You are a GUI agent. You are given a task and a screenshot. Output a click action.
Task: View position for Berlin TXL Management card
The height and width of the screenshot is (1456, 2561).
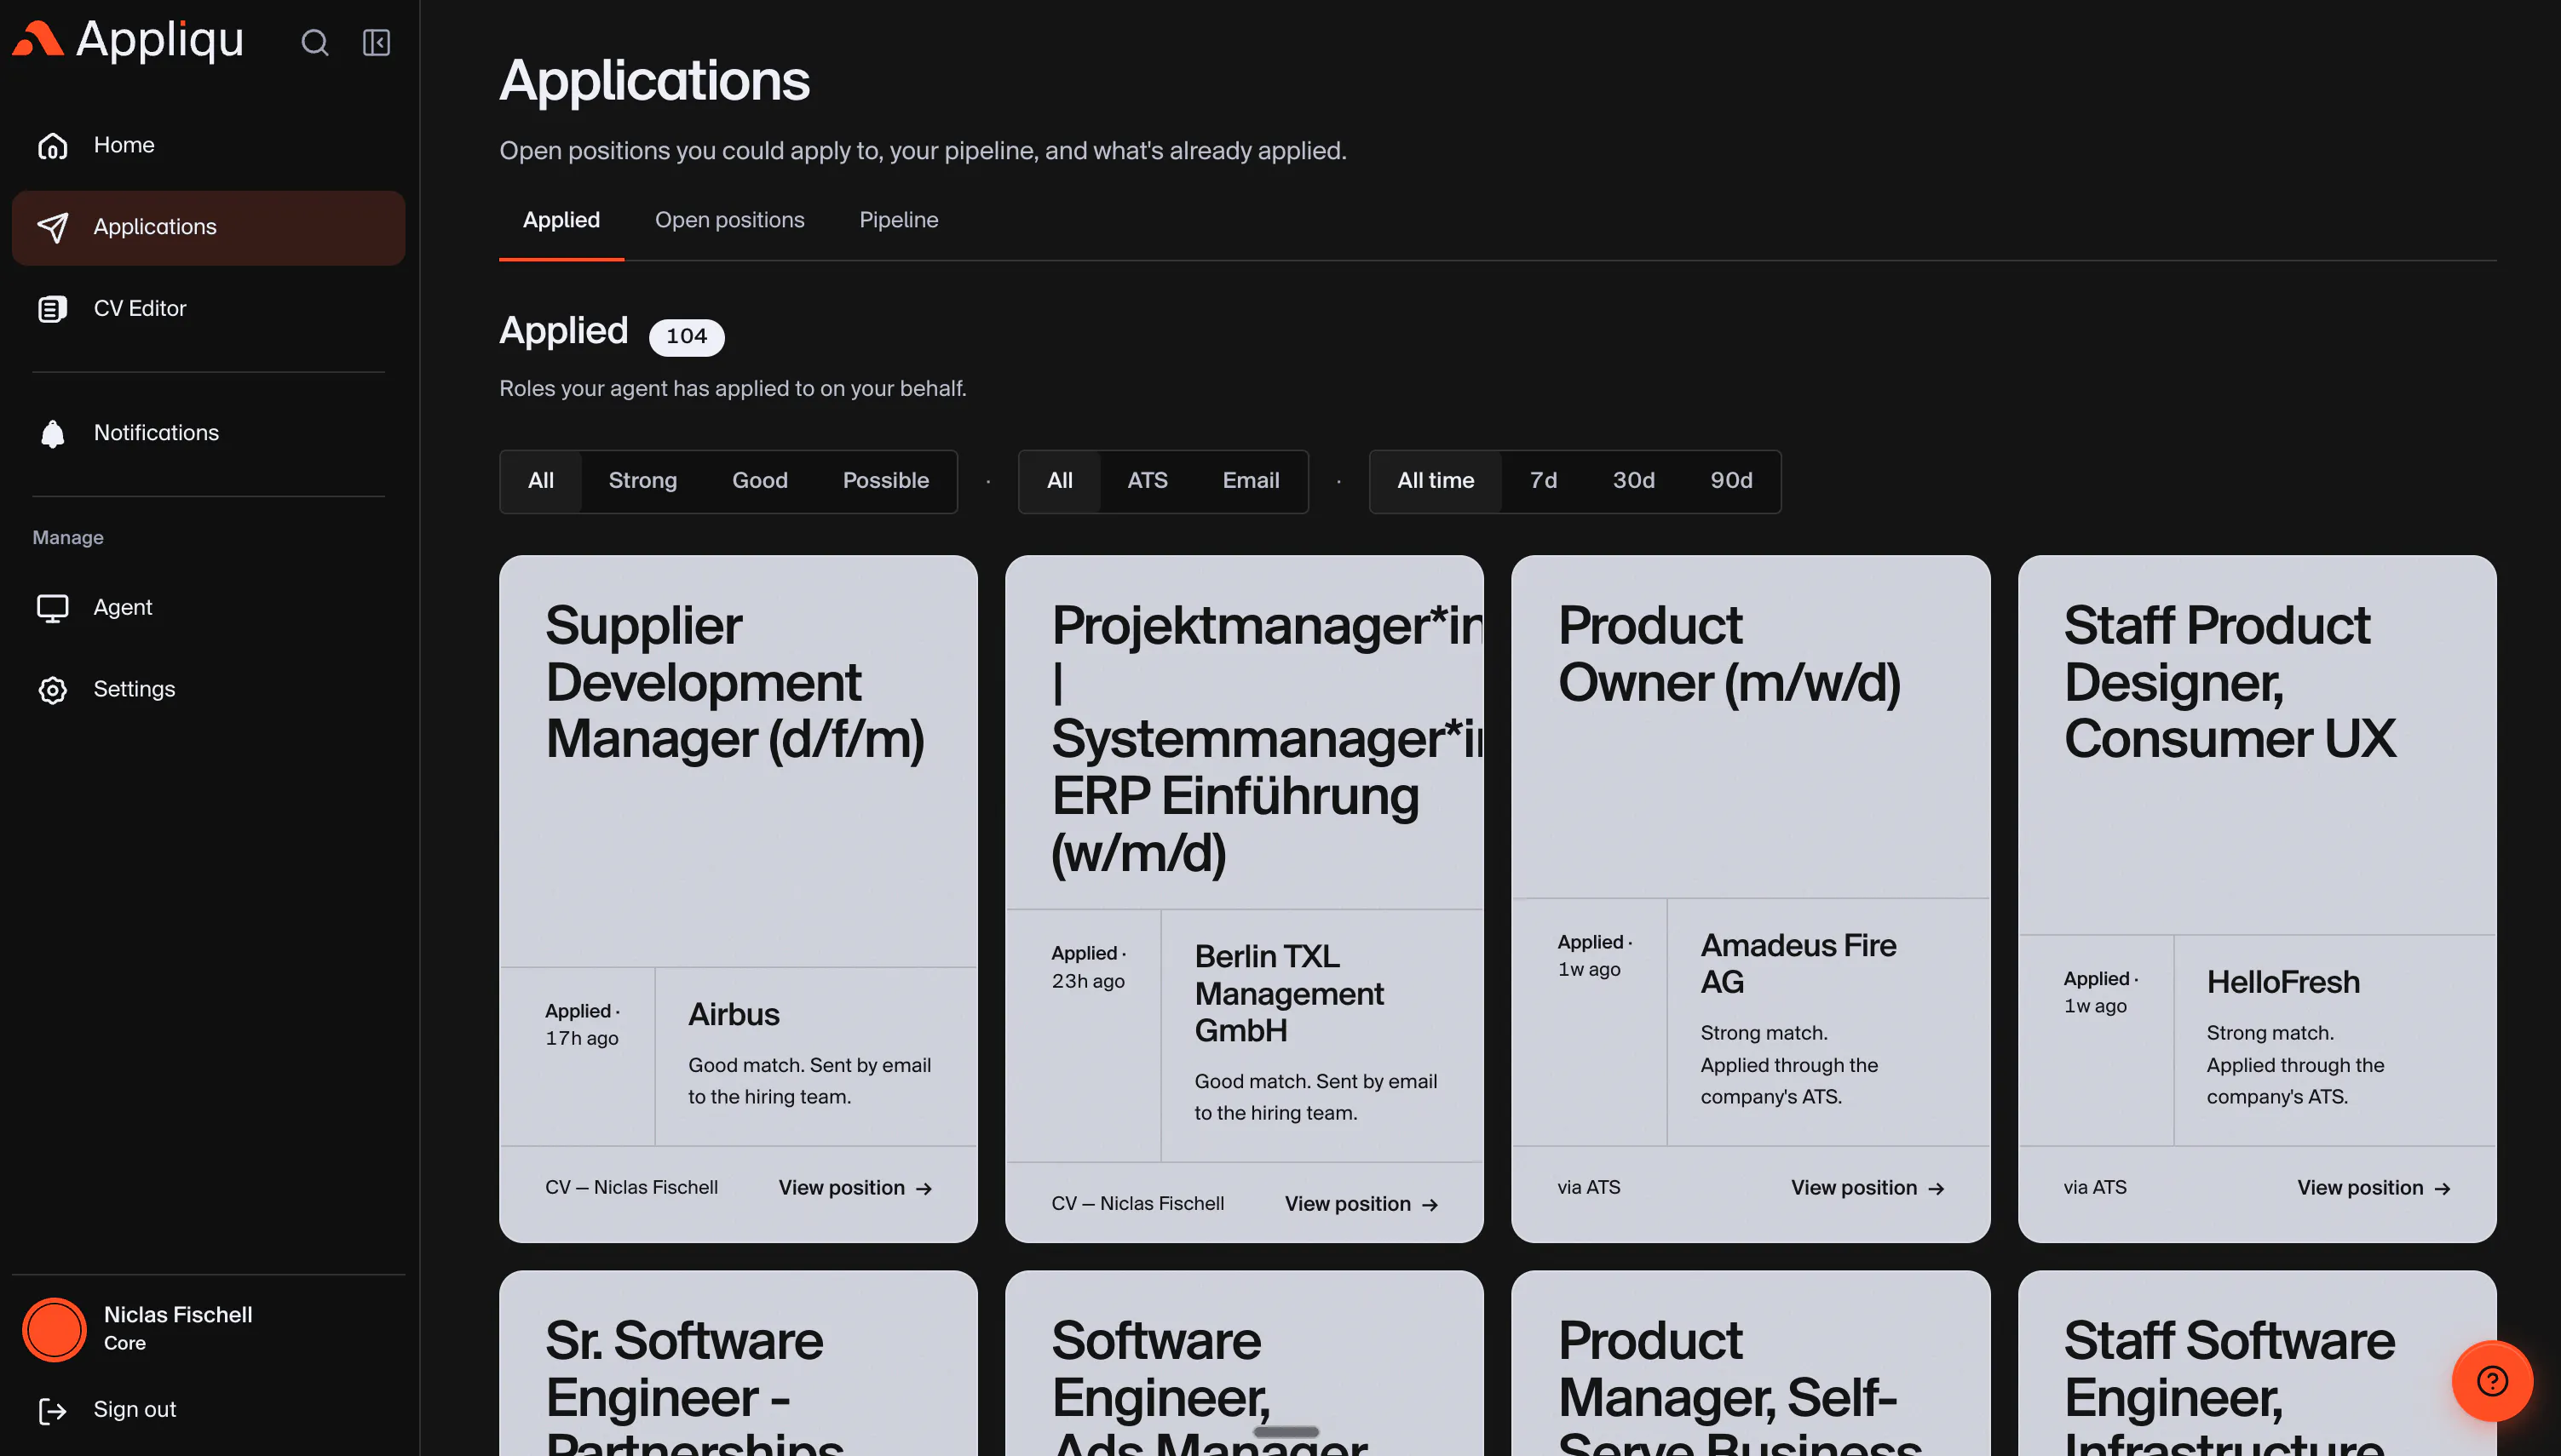coord(1361,1203)
